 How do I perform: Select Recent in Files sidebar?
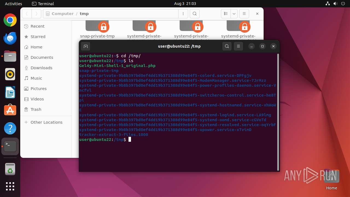(46, 26)
